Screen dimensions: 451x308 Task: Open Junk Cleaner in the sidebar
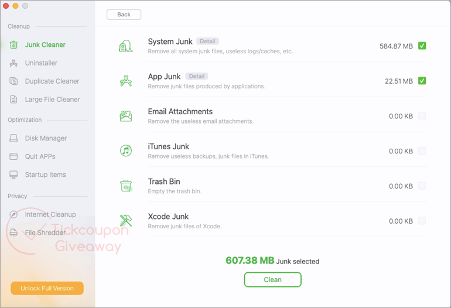[45, 45]
